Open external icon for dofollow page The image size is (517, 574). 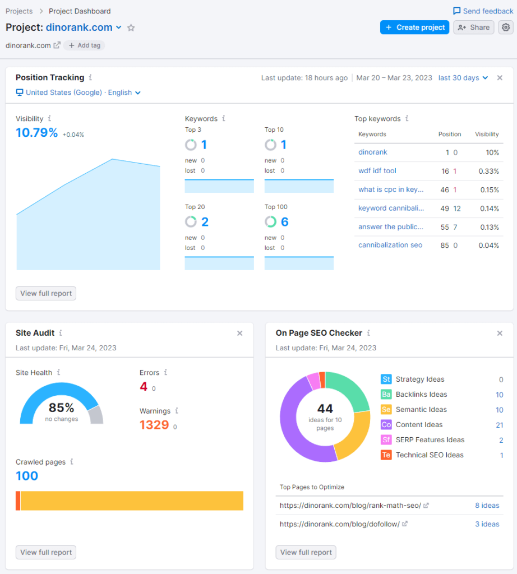pos(405,524)
